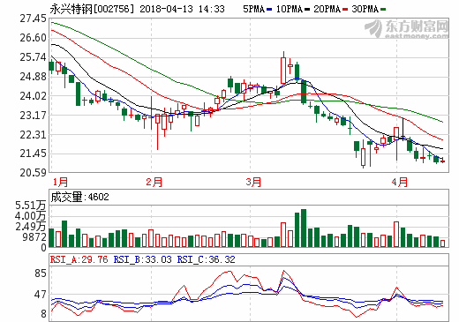The height and width of the screenshot is (322, 459).
Task: Click the RSI_A:29.76 indicator label
Action: [79, 259]
